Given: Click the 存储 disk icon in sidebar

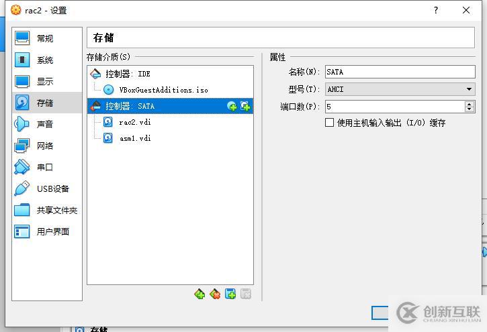Looking at the screenshot, I should click(x=22, y=103).
